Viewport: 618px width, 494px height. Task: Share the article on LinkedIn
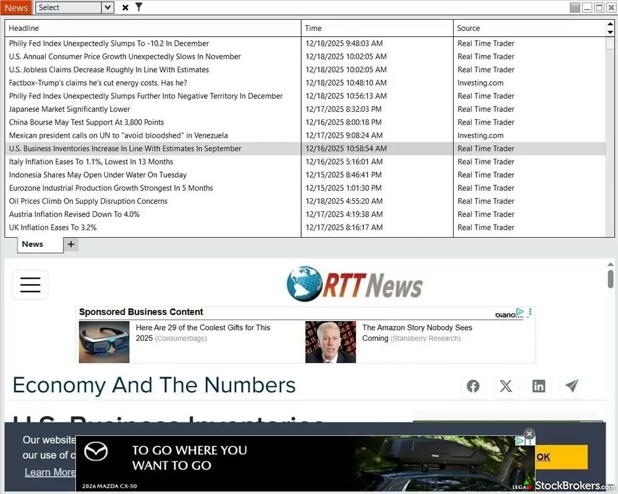click(538, 386)
